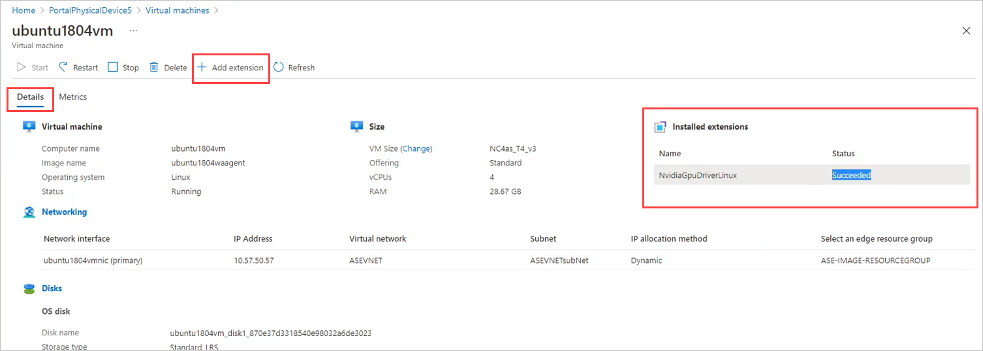
Task: Click the Installed extensions icon
Action: tap(660, 127)
